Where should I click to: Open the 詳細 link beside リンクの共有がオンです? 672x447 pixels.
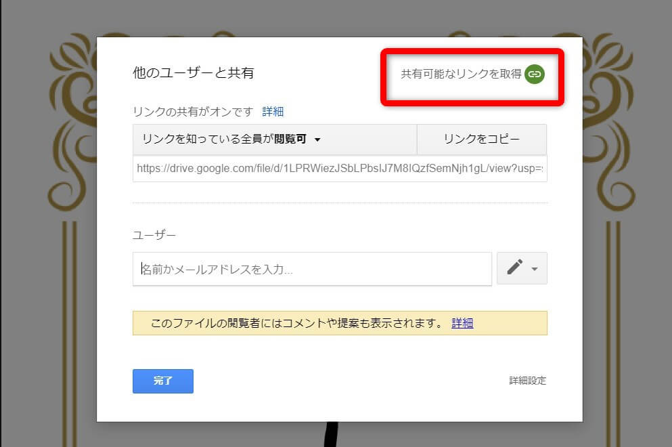pyautogui.click(x=273, y=112)
